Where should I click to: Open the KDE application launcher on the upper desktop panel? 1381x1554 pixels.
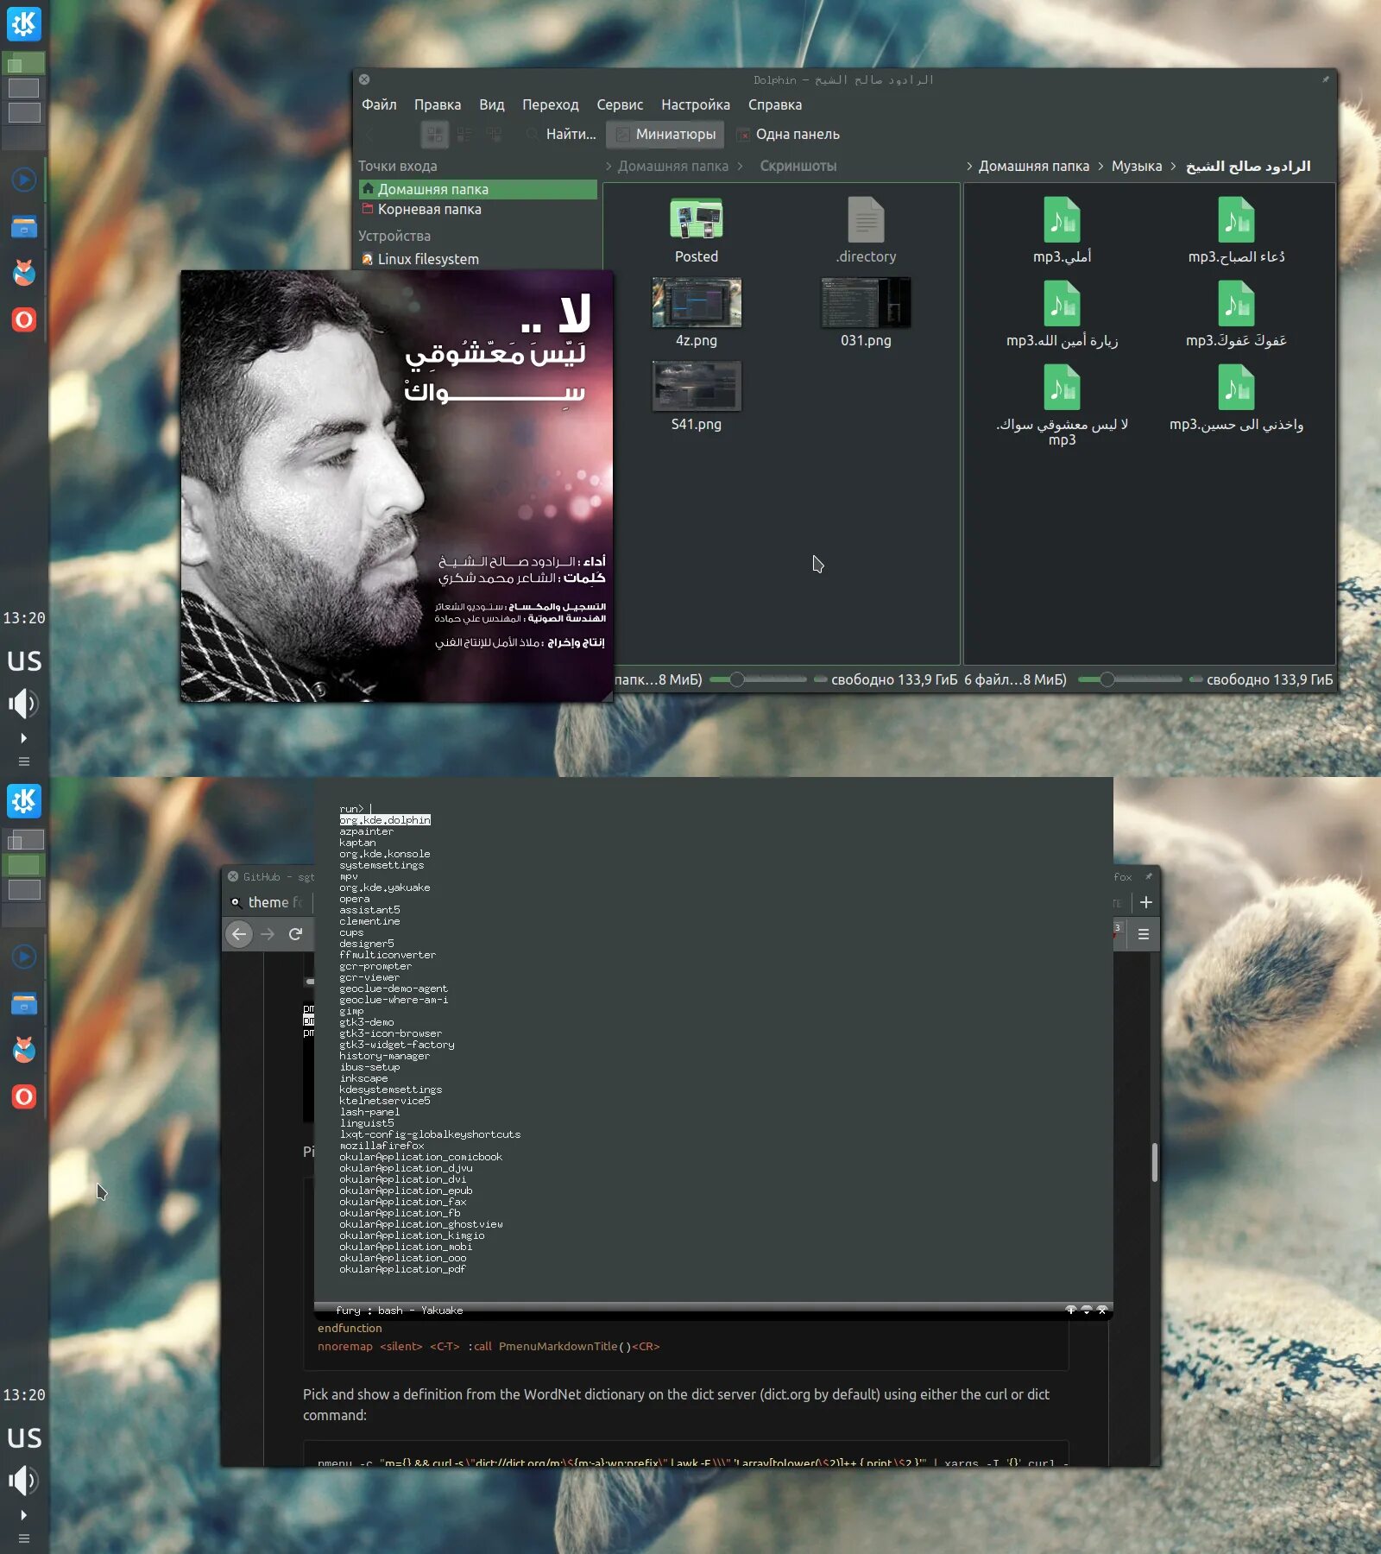point(23,23)
